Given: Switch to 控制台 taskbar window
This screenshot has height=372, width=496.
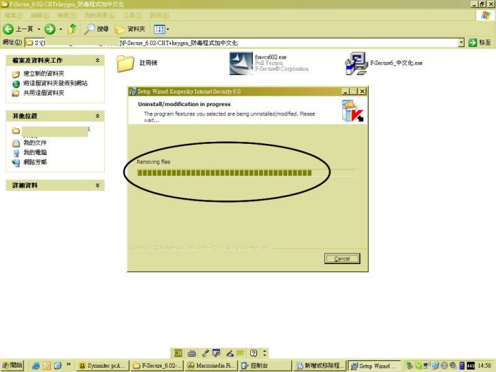Looking at the screenshot, I should coord(265,366).
